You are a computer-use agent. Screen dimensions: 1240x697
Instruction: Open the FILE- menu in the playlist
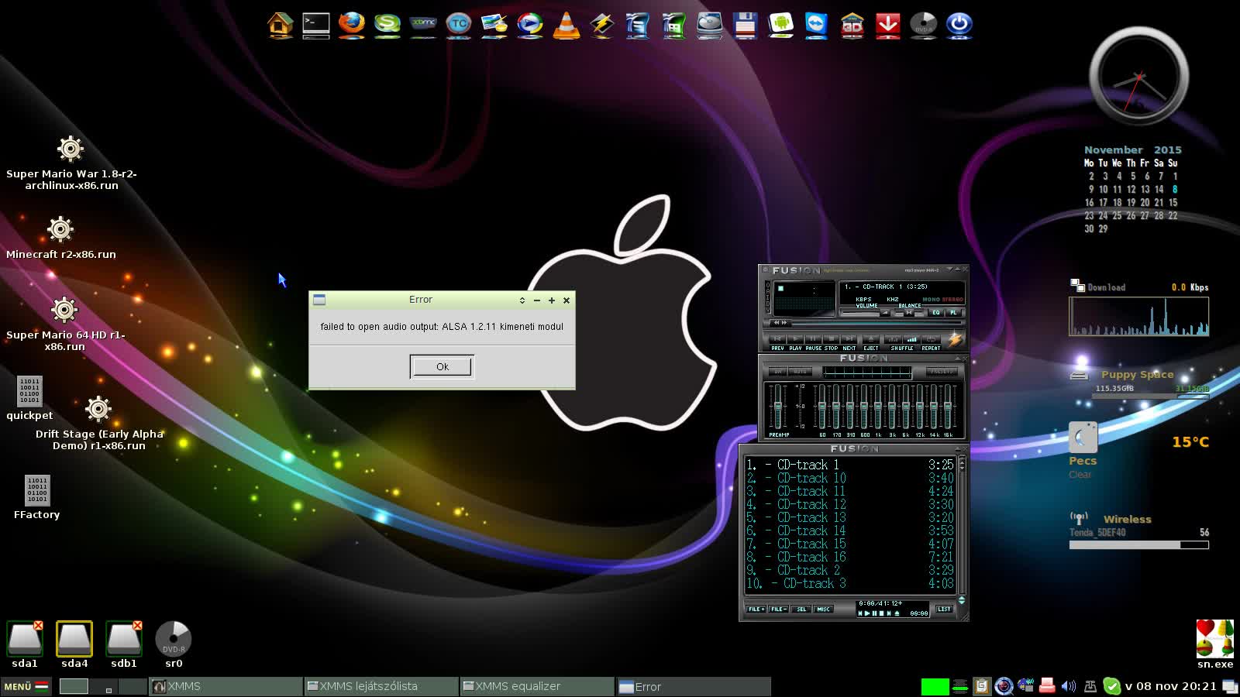click(x=778, y=609)
